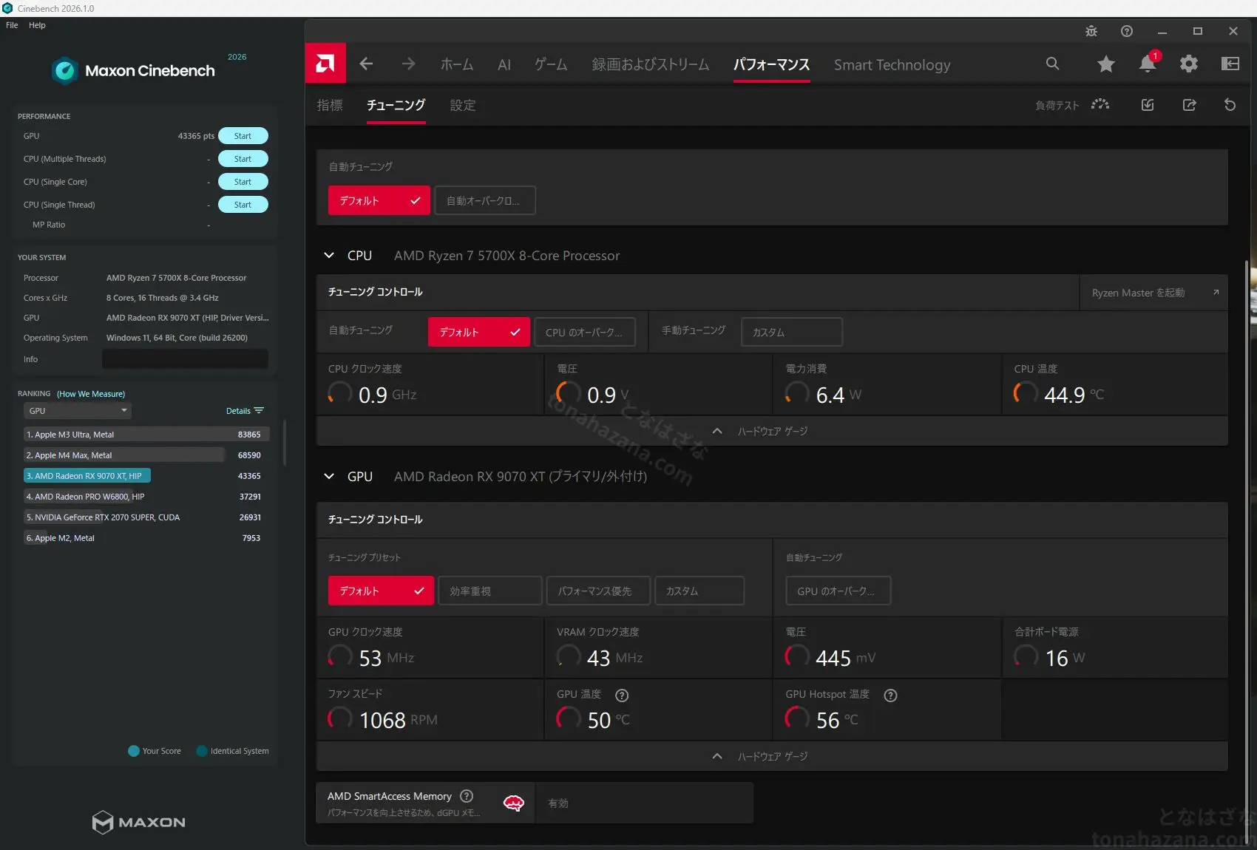
Task: Open search with the magnifier icon
Action: point(1052,64)
